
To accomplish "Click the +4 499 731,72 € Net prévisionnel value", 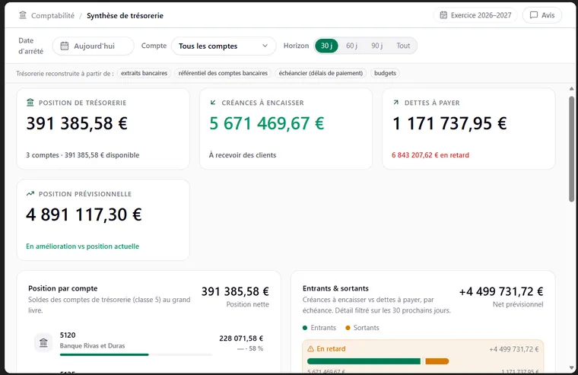I will coord(501,291).
